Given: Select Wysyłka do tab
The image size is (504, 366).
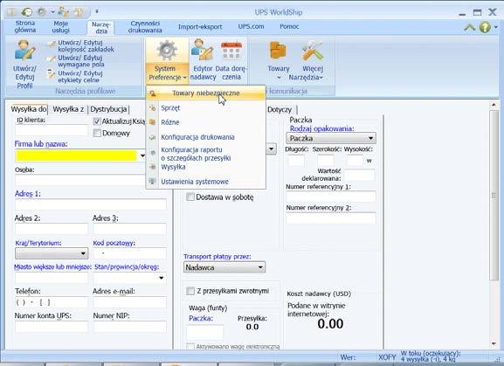Looking at the screenshot, I should [29, 109].
